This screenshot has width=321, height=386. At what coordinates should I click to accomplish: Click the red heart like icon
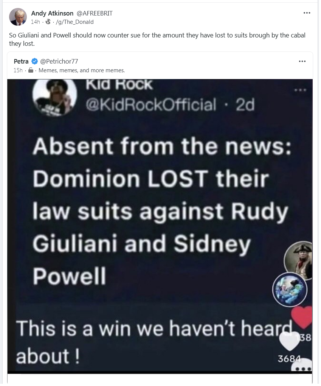302,317
